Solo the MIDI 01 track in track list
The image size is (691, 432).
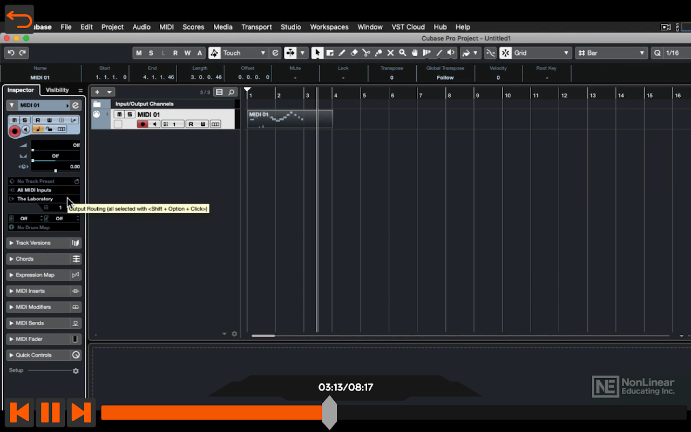[x=130, y=114]
